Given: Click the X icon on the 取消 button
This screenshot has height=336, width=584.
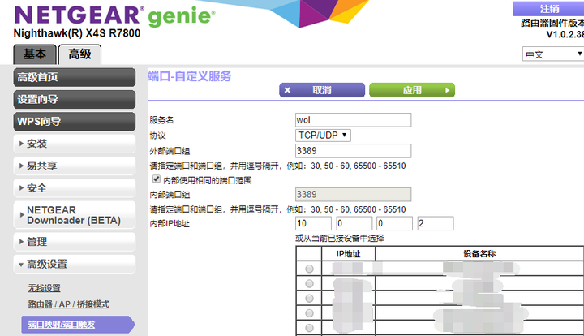Looking at the screenshot, I should (287, 90).
